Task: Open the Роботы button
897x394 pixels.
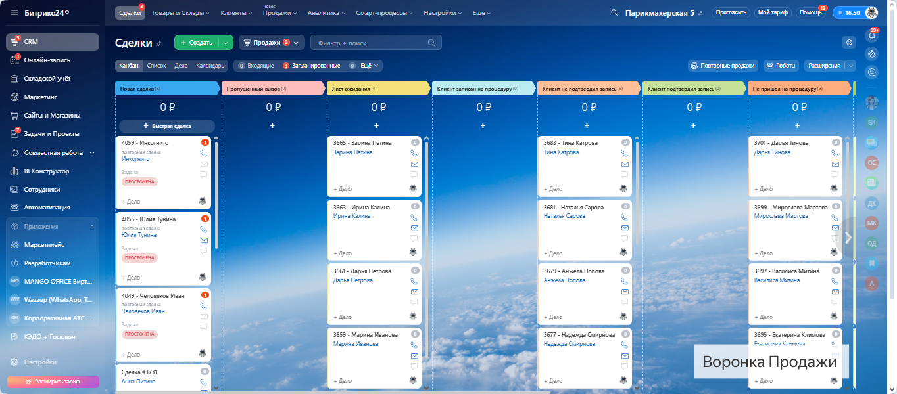Action: (782, 66)
